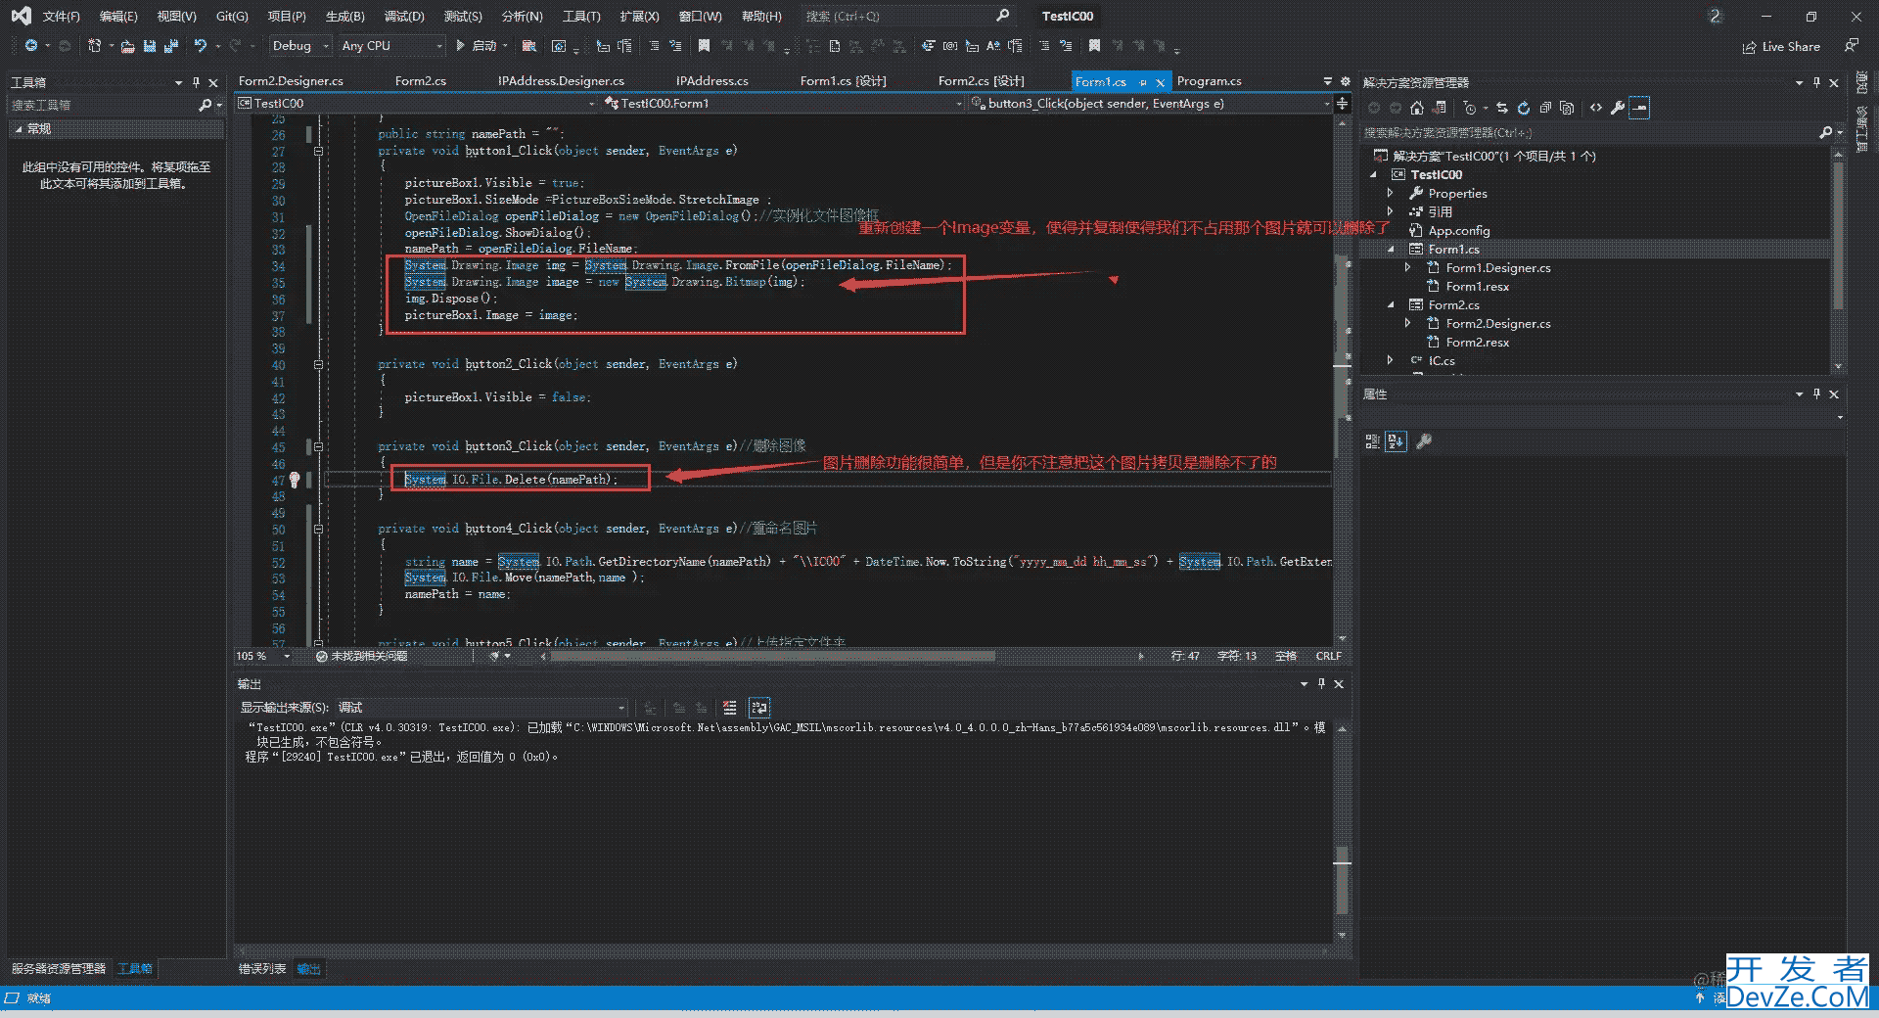This screenshot has height=1018, width=1879.
Task: Toggle Word Wrap in Output panel
Action: (759, 708)
